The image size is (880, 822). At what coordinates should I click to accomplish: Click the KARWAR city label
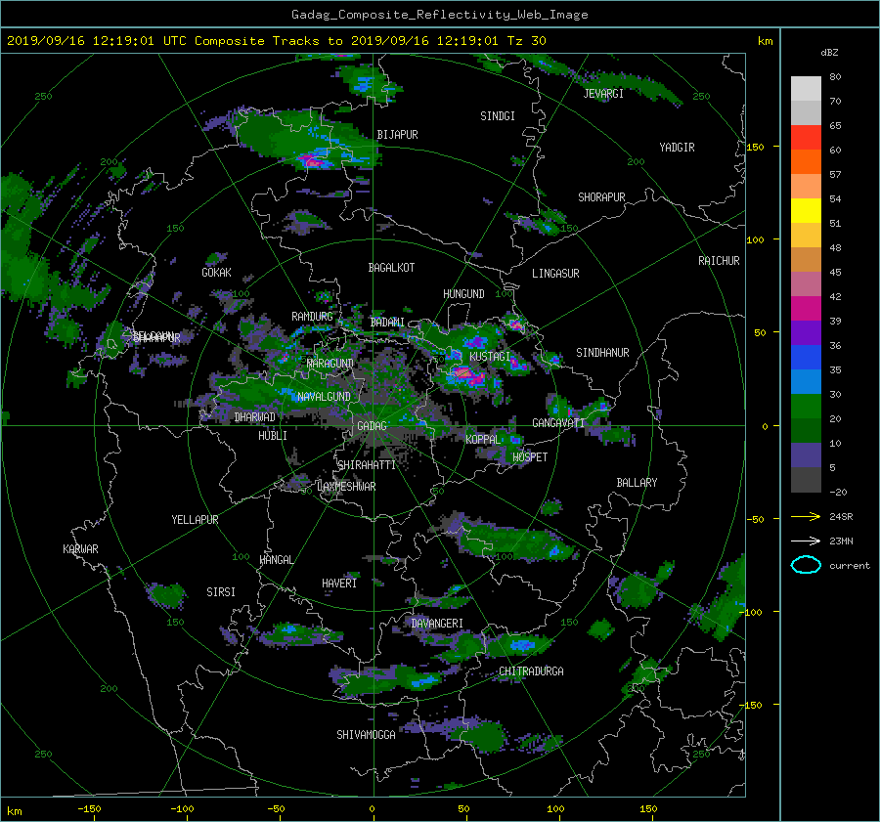80,549
